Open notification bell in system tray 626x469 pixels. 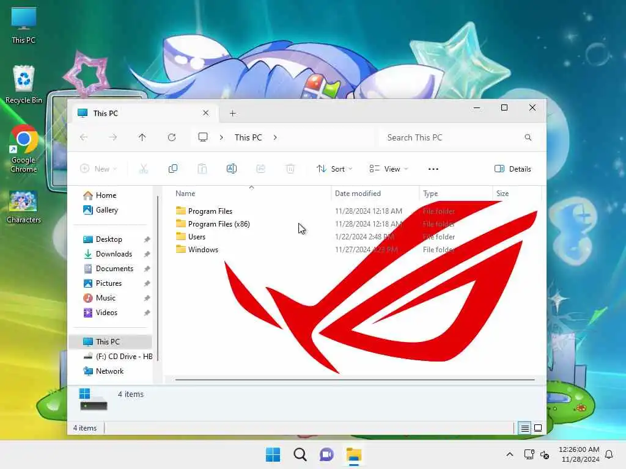pyautogui.click(x=609, y=454)
